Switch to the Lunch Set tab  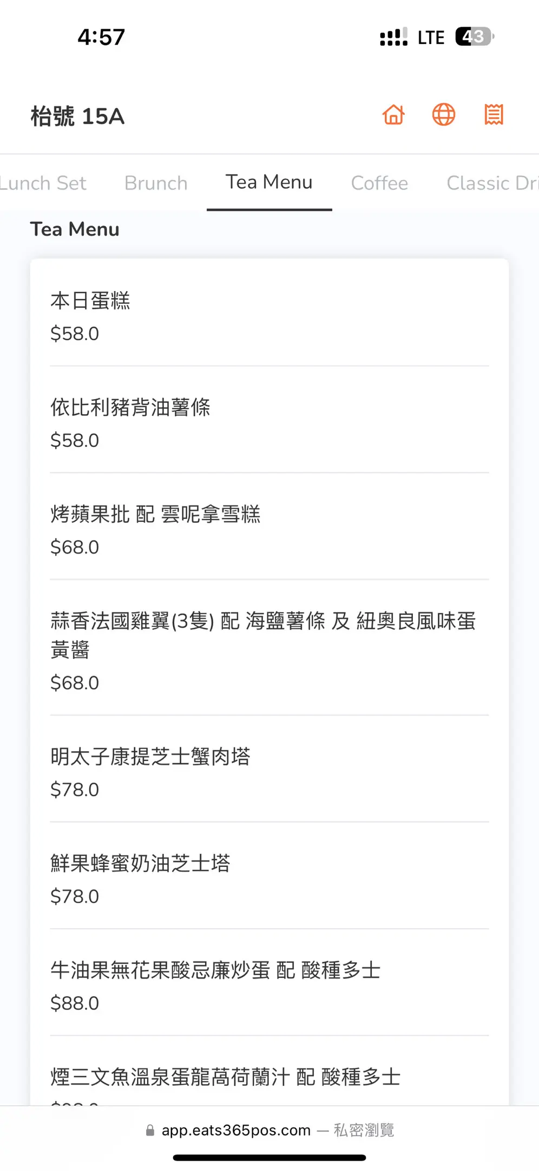[43, 183]
